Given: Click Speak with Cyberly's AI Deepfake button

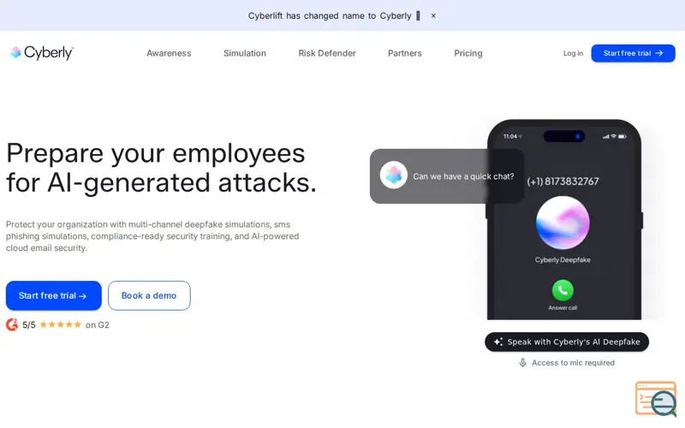Looking at the screenshot, I should [567, 342].
